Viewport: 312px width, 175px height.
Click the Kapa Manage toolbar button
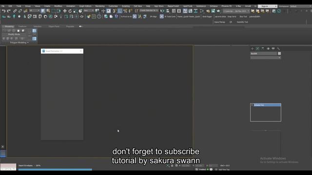pyautogui.click(x=220, y=22)
